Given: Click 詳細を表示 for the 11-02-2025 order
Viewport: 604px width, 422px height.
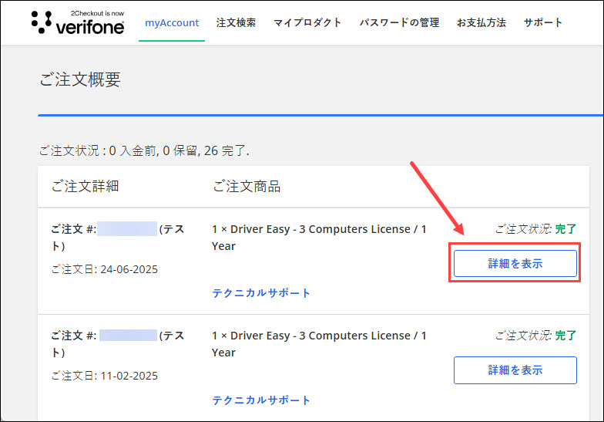Looking at the screenshot, I should pos(515,370).
